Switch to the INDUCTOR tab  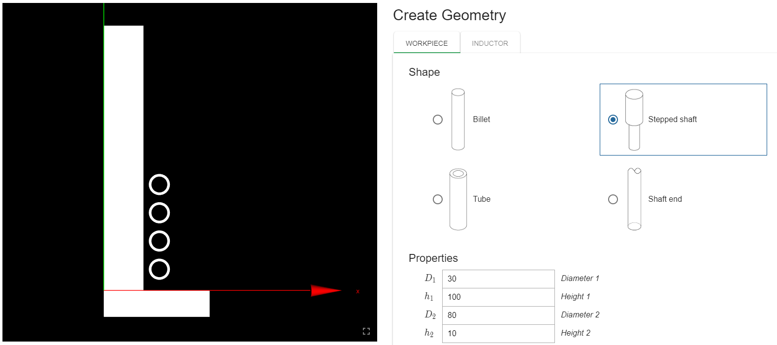490,43
